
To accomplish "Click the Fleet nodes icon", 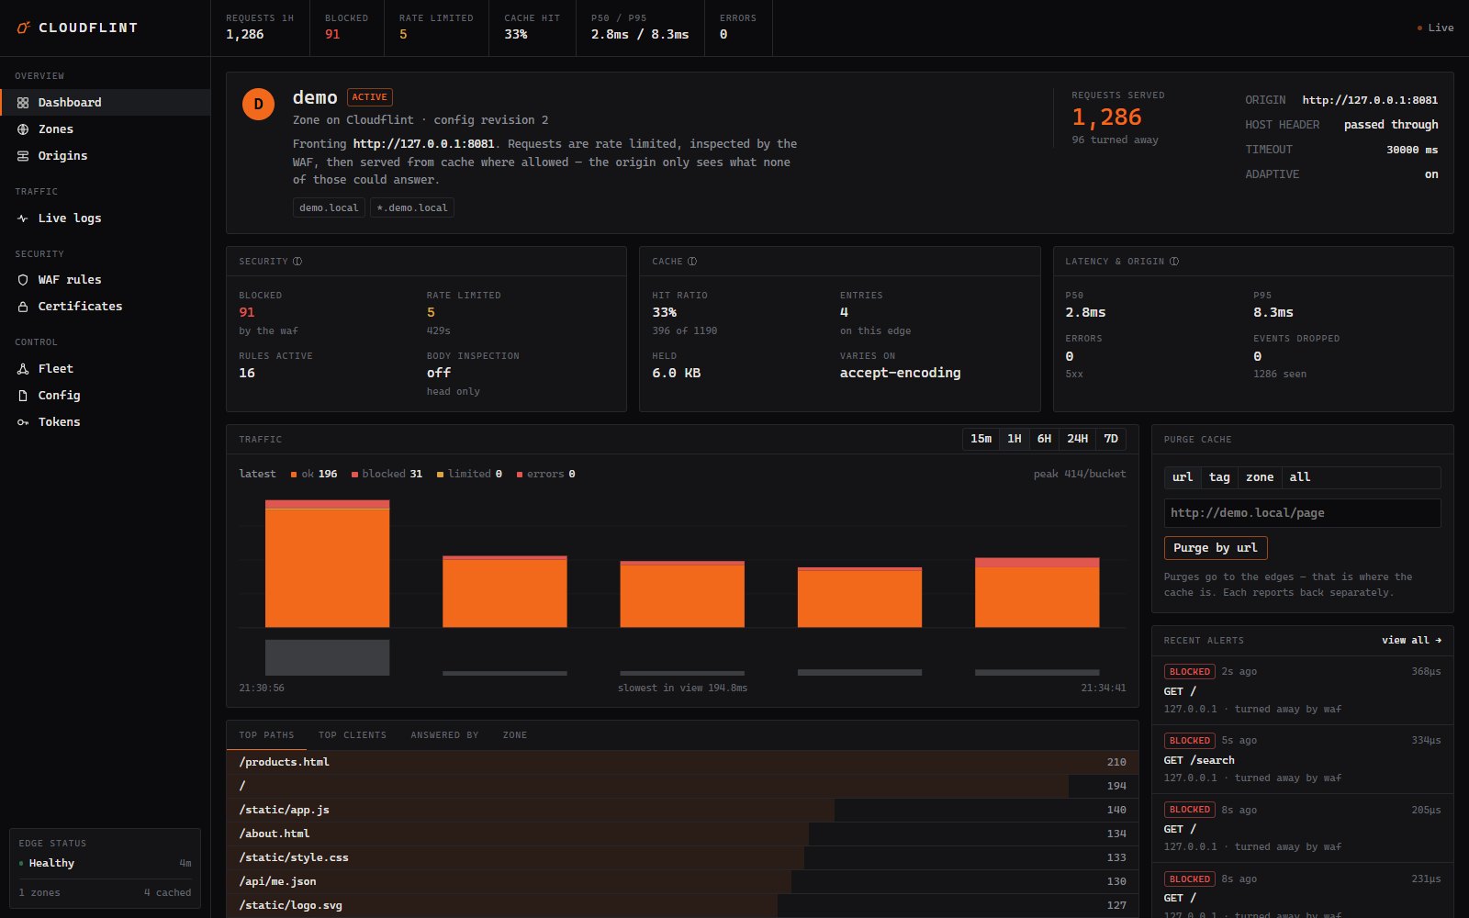I will coord(23,369).
